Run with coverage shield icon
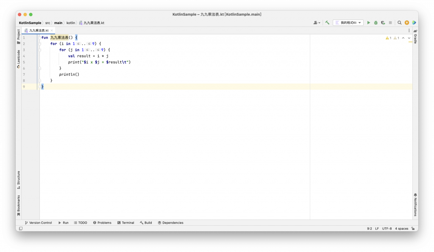This screenshot has width=434, height=252. click(383, 23)
